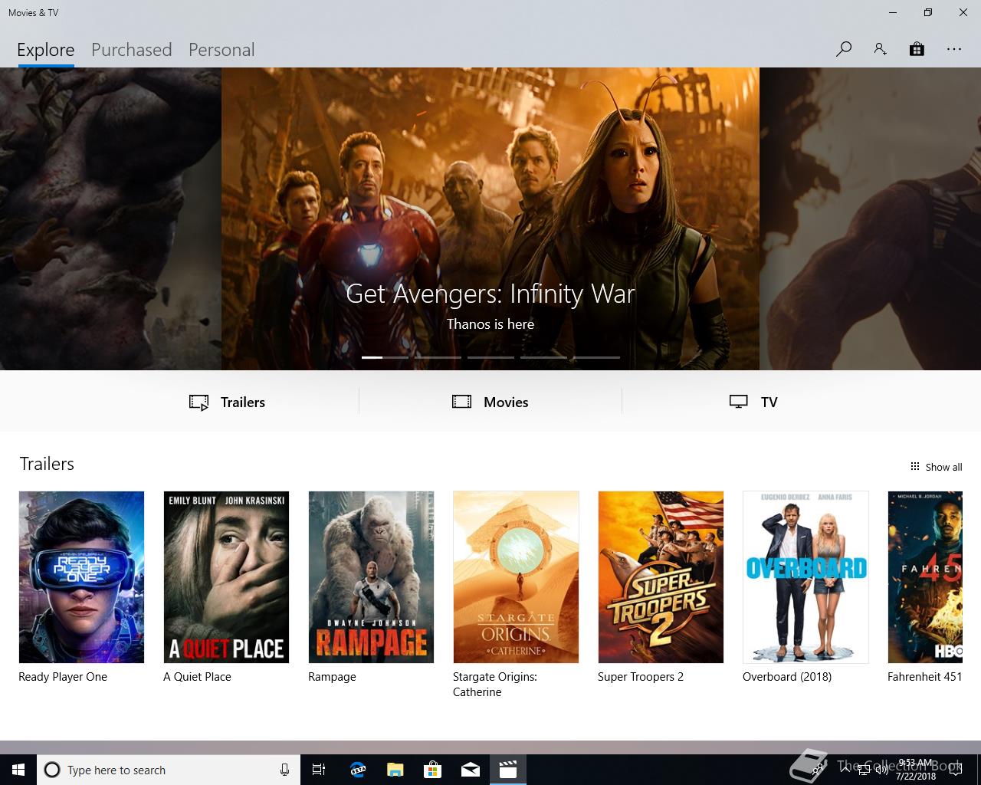The image size is (981, 785).
Task: Open the Store shopping bag icon
Action: coord(917,49)
